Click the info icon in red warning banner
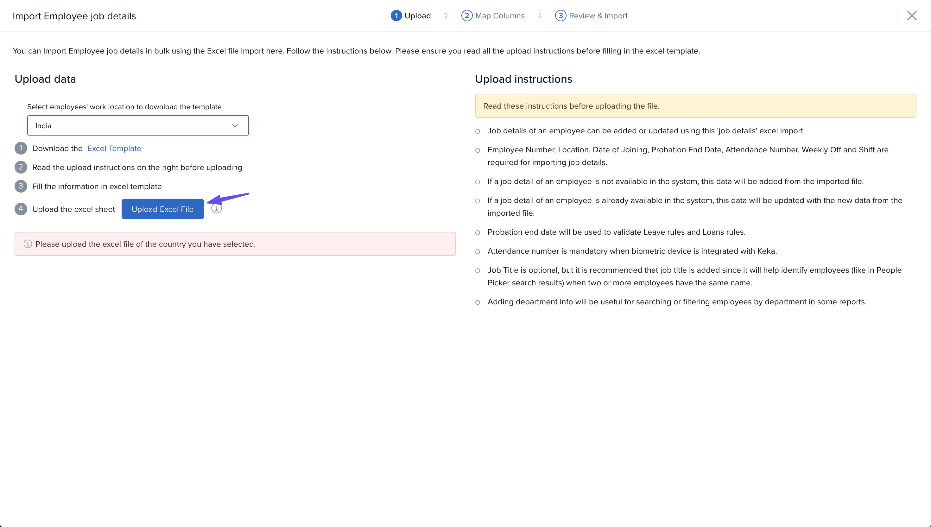Screen dimensions: 931x527 (x=28, y=244)
